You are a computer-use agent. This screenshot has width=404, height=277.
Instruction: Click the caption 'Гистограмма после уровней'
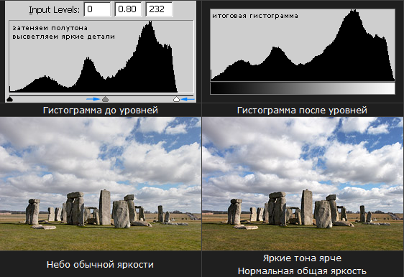click(302, 111)
